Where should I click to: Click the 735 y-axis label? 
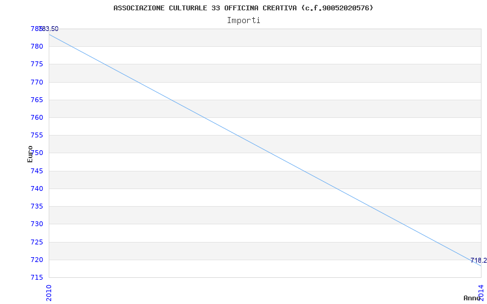point(37,206)
